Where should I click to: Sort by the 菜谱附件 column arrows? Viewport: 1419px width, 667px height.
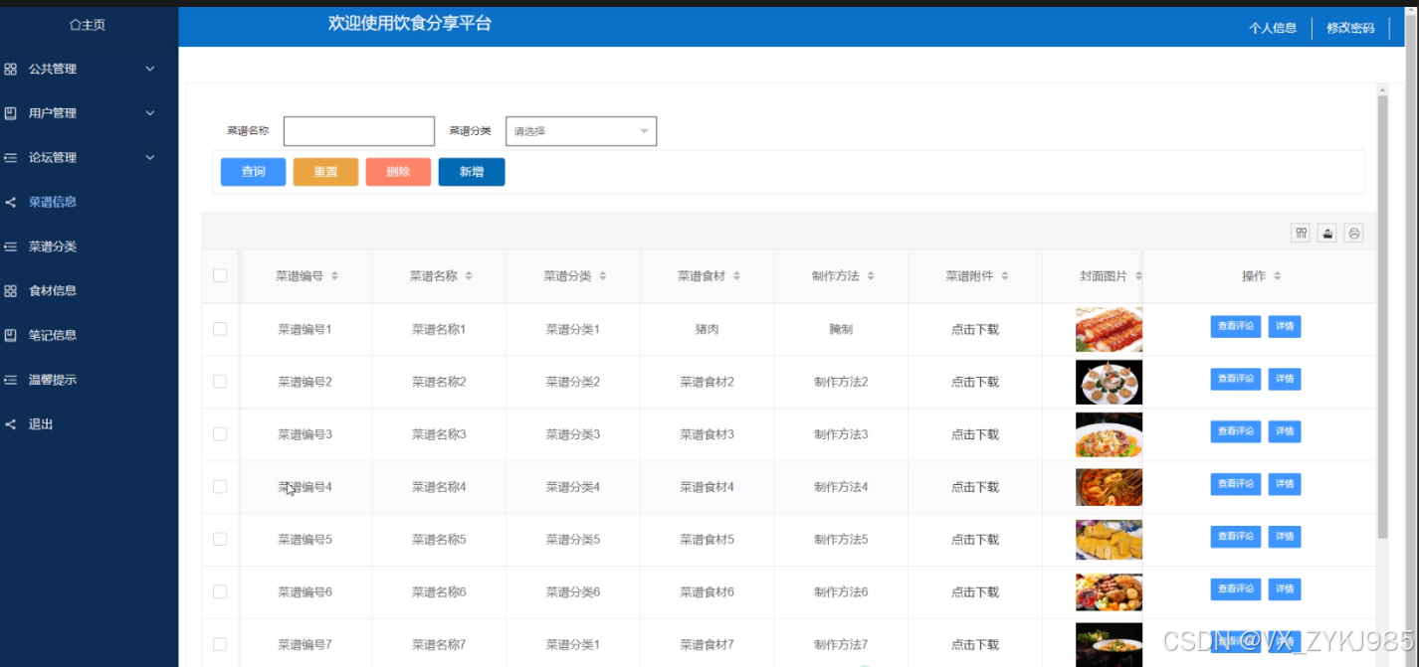pos(1005,276)
